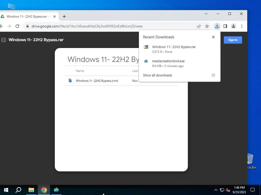Image resolution: width=261 pixels, height=195 pixels.
Task: Click the Name column header
Action: [x=80, y=71]
